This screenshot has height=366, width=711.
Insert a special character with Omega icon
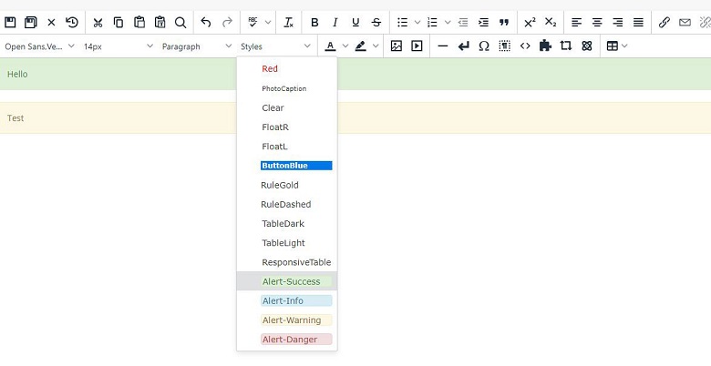[x=484, y=46]
